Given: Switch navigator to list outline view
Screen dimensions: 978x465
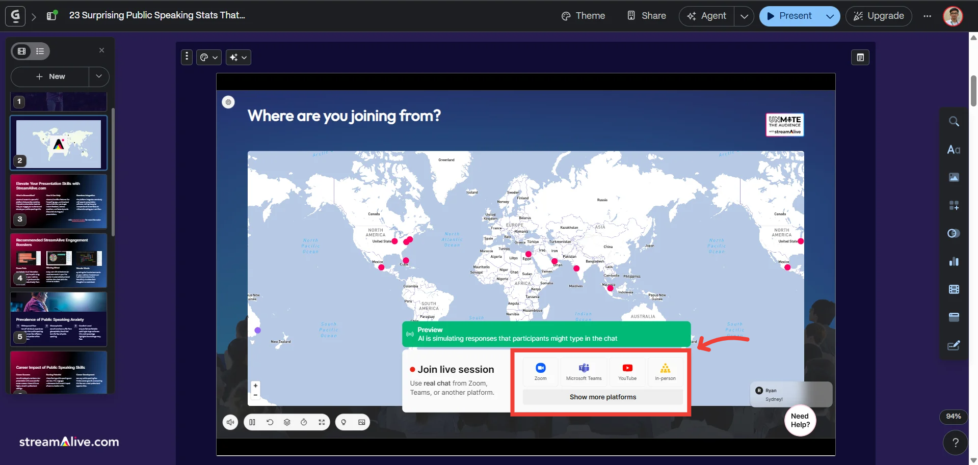Looking at the screenshot, I should tap(40, 51).
